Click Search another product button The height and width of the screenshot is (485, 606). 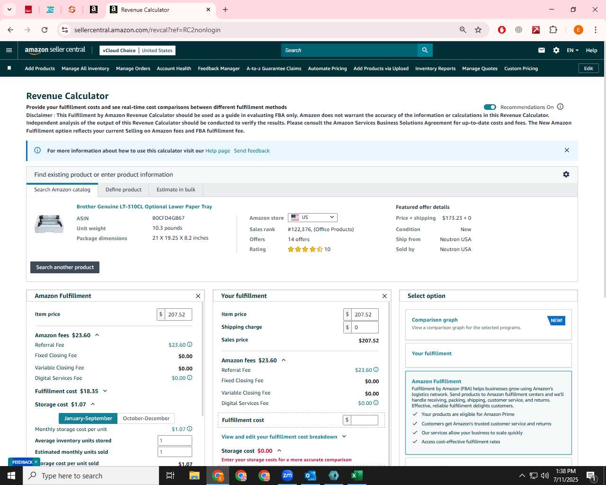(65, 267)
